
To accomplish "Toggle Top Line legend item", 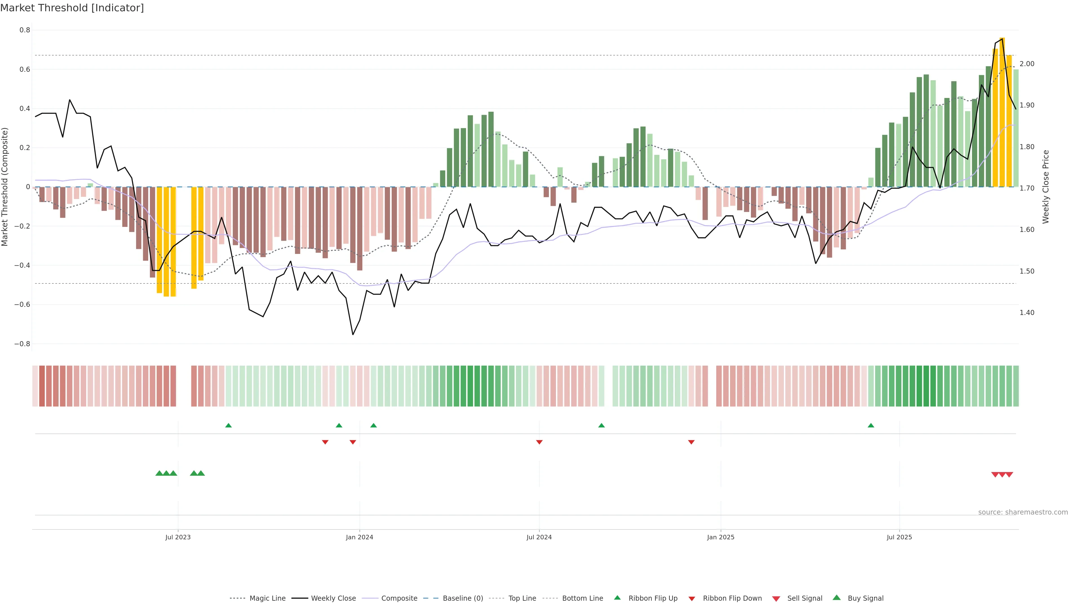I will pyautogui.click(x=522, y=598).
